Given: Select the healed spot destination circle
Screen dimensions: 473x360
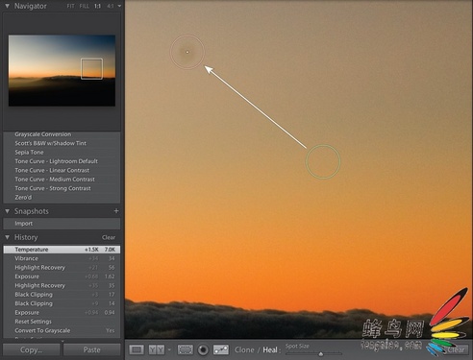Looking at the screenshot, I should coord(187,52).
